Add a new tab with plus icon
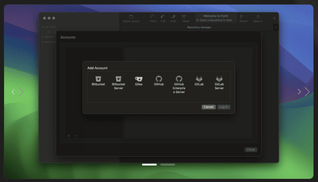 tap(275, 27)
